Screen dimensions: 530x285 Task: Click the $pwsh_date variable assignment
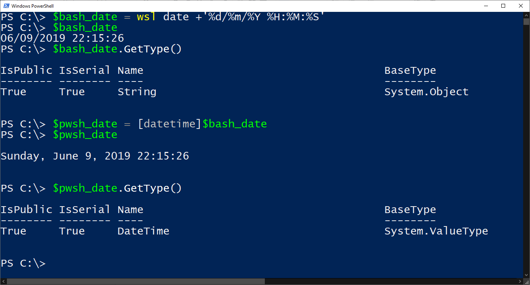coord(85,124)
